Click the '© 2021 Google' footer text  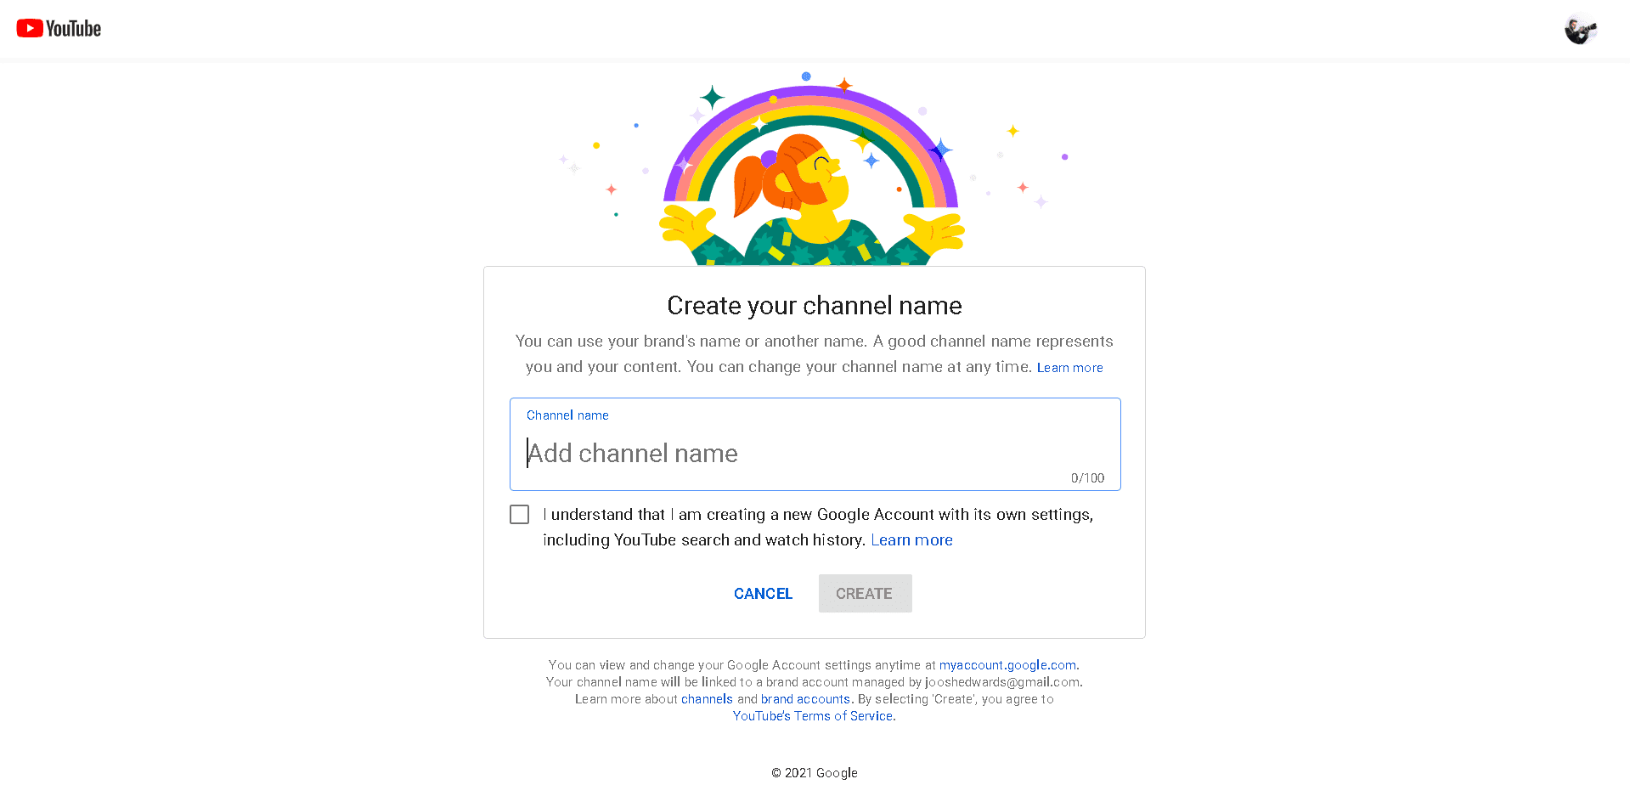[x=813, y=772]
